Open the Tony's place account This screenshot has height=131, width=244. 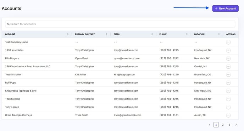pos(12,107)
